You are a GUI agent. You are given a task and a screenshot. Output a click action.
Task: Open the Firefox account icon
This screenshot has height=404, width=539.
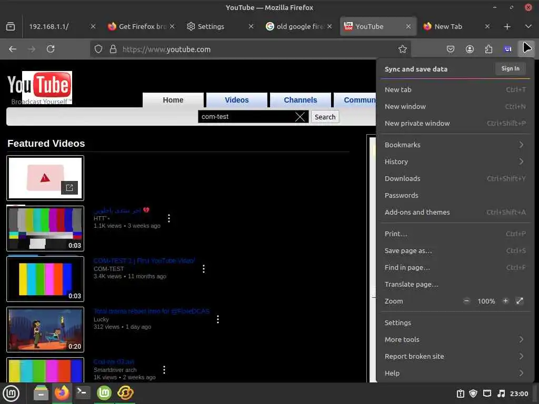[470, 49]
